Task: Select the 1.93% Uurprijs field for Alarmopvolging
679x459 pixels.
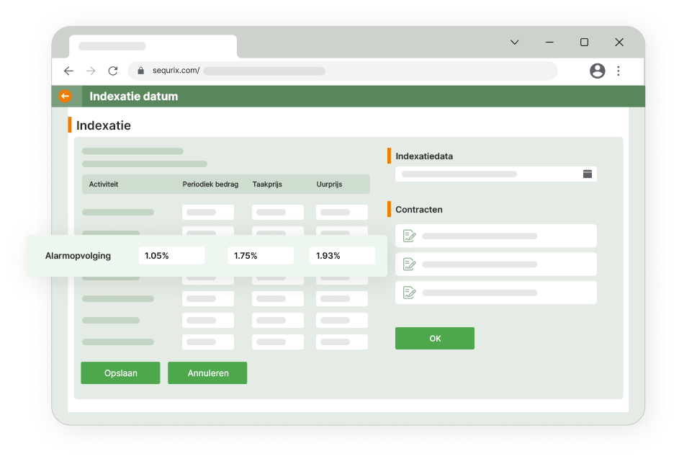Action: (342, 255)
